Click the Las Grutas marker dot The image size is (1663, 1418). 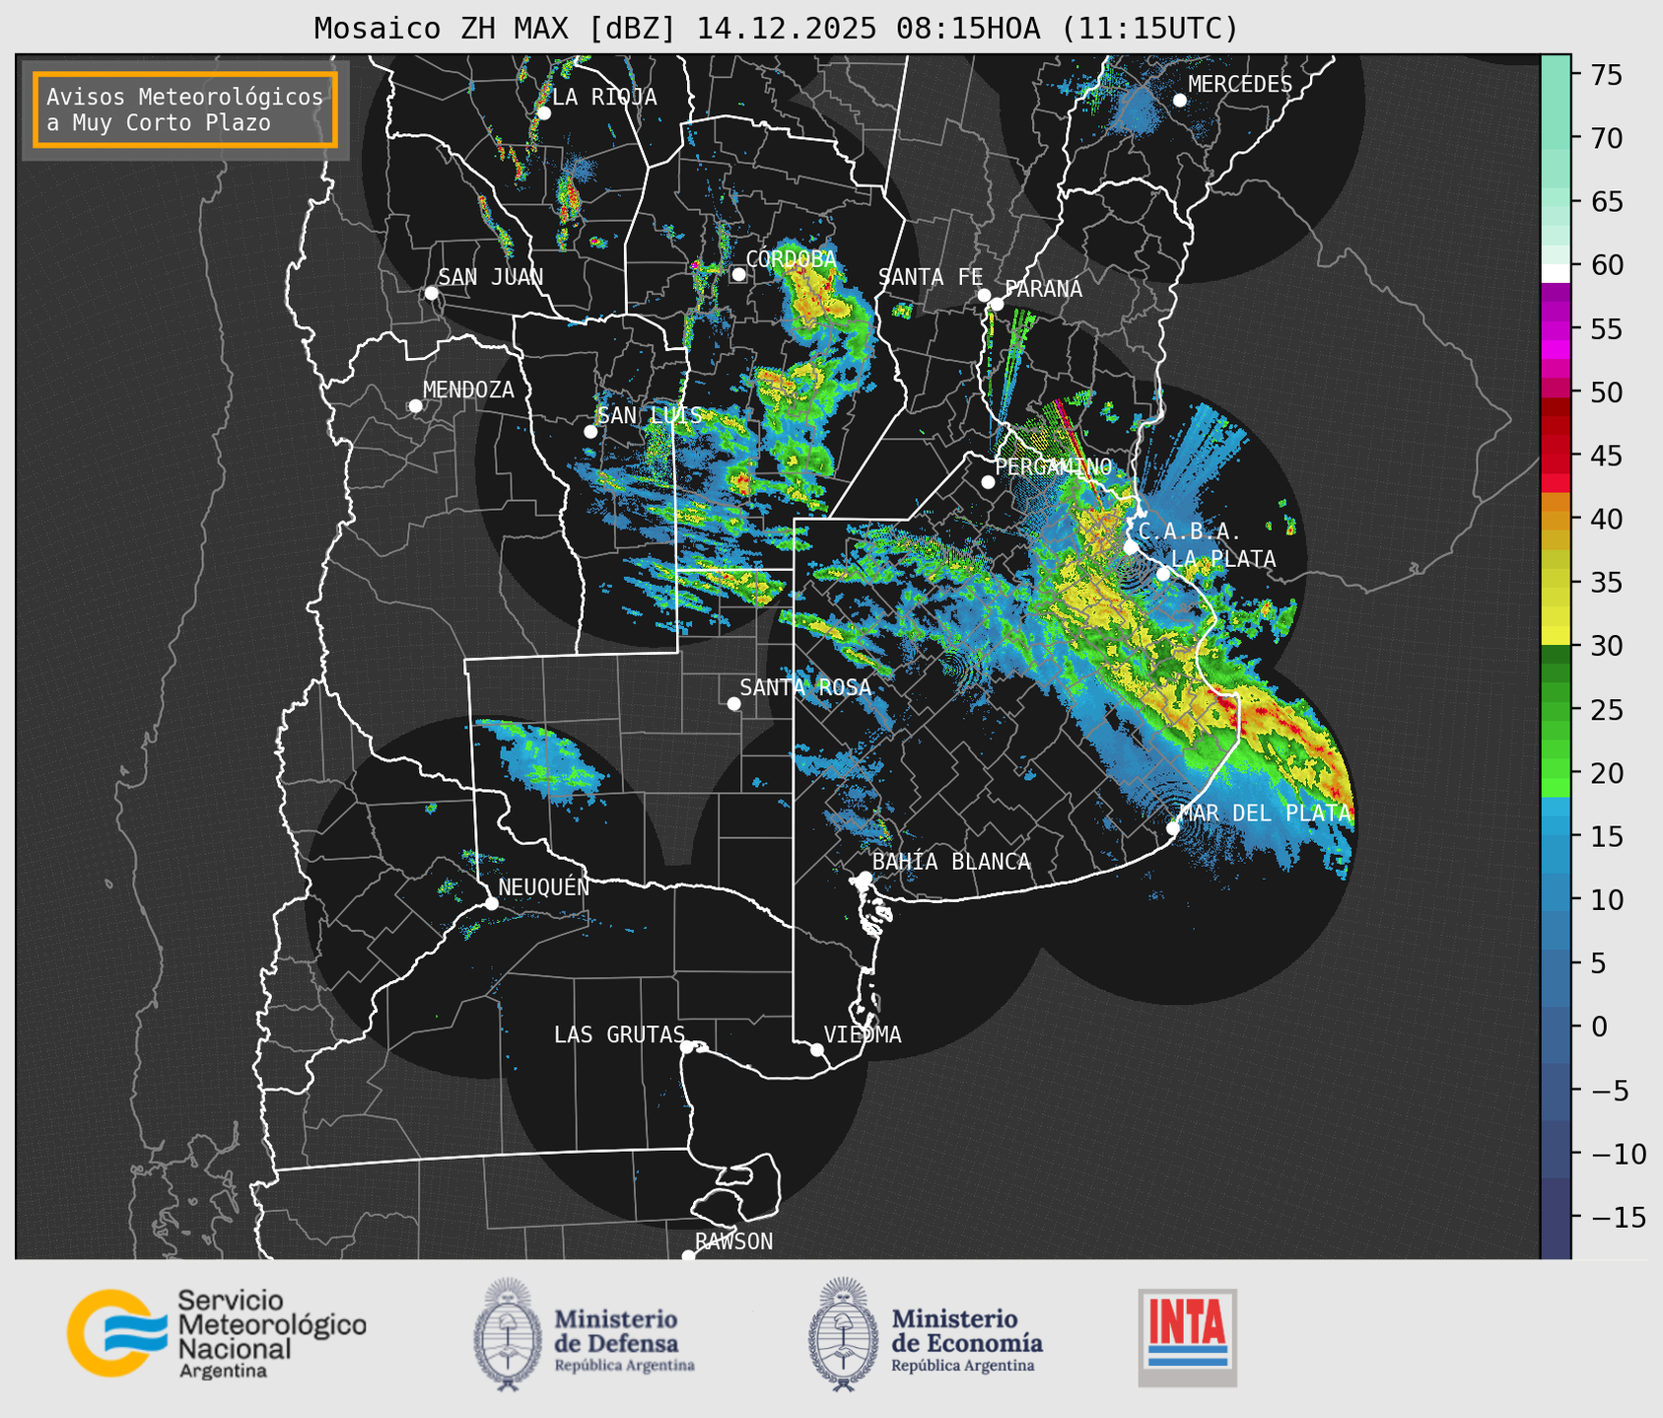[687, 1047]
